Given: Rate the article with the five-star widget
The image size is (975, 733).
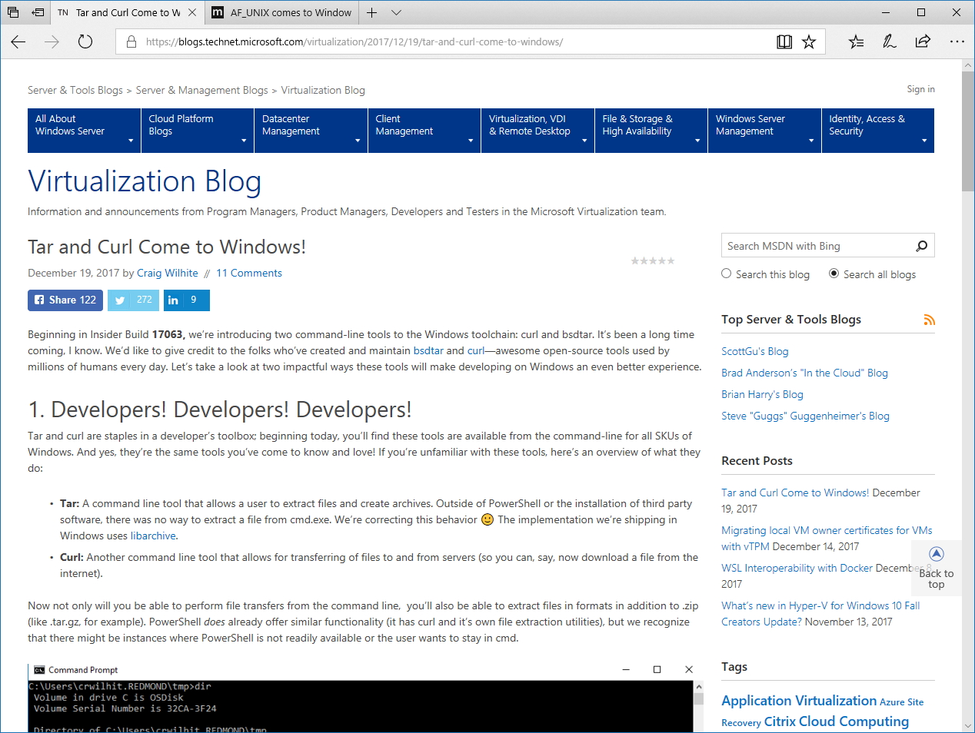Looking at the screenshot, I should [652, 260].
